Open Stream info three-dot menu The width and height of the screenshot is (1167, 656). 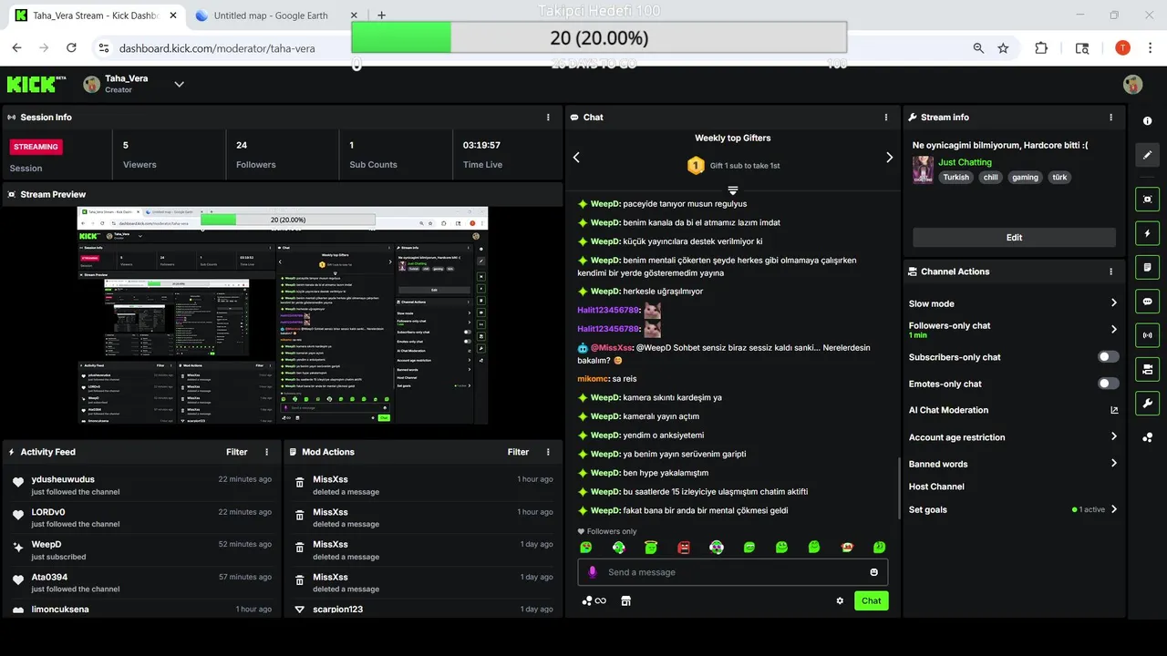(x=1110, y=118)
